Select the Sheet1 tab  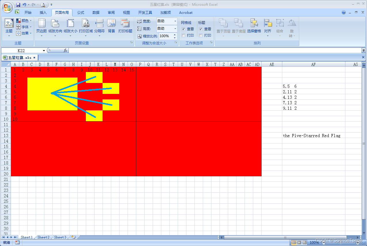(27, 237)
